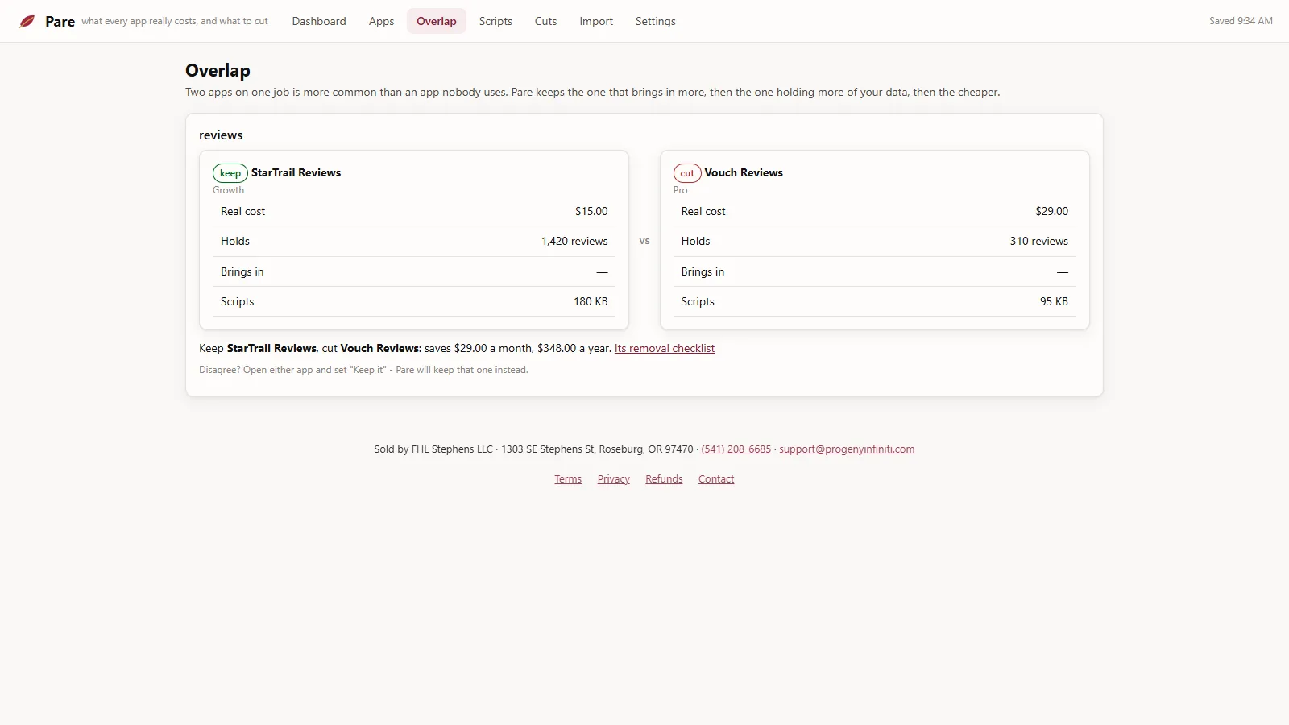Email support@progenyinfiniti.com link
The image size is (1289, 725).
pyautogui.click(x=847, y=449)
